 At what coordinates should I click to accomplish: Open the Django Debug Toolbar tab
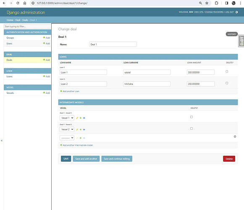(x=241, y=41)
